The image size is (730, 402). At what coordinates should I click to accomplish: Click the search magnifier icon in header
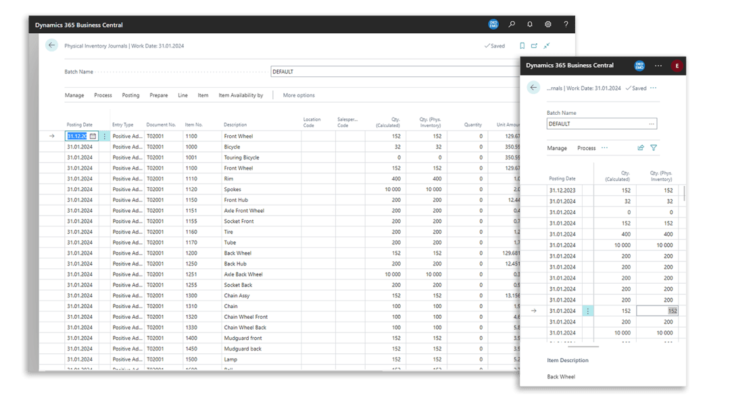coord(512,24)
